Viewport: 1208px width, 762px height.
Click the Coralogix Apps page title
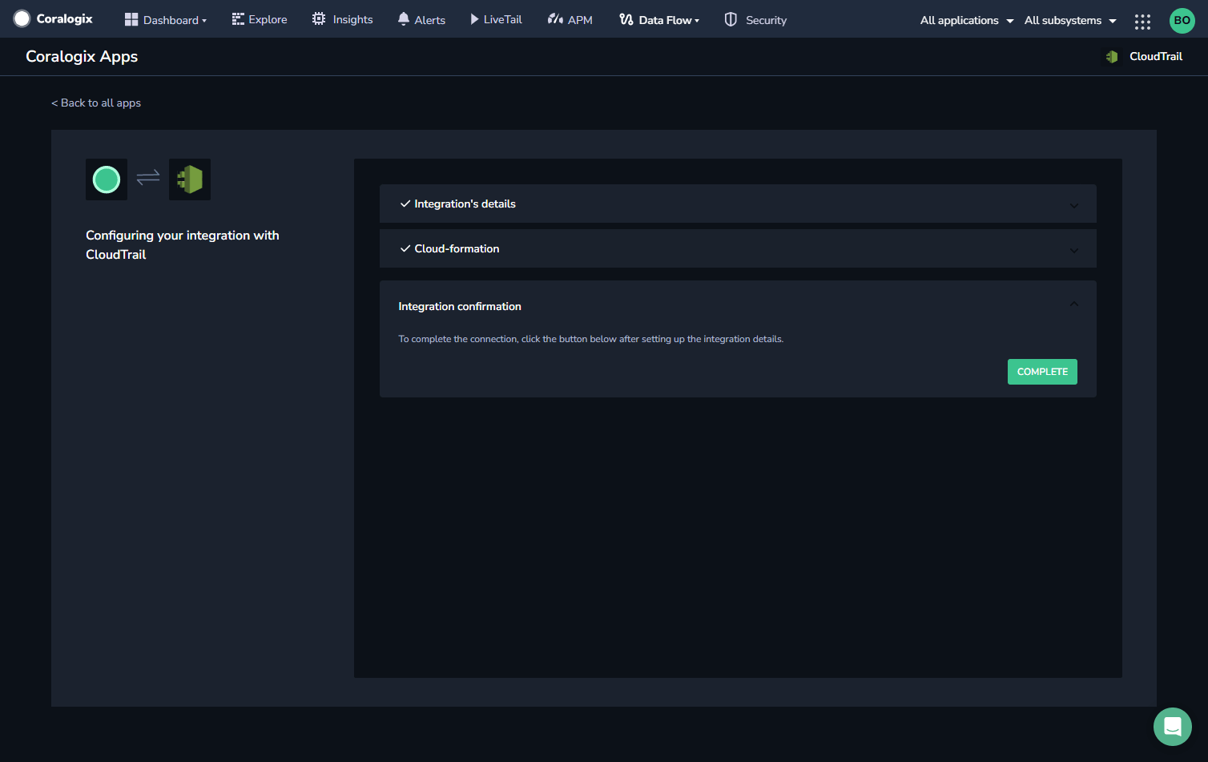(x=82, y=57)
